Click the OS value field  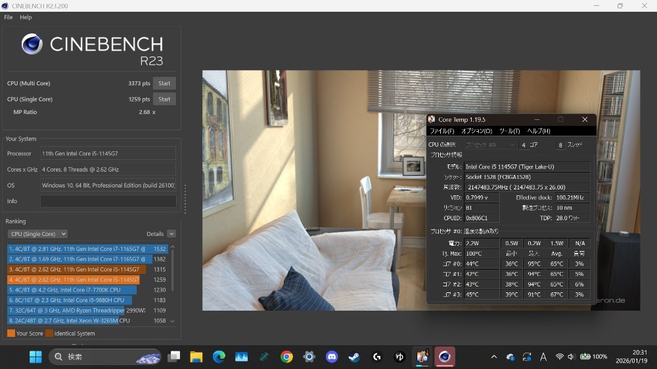(x=108, y=185)
